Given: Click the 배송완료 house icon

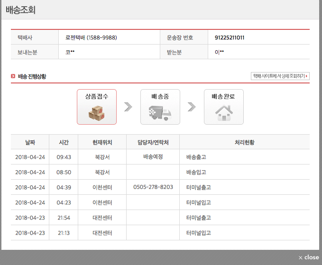Looking at the screenshot, I should tap(223, 113).
